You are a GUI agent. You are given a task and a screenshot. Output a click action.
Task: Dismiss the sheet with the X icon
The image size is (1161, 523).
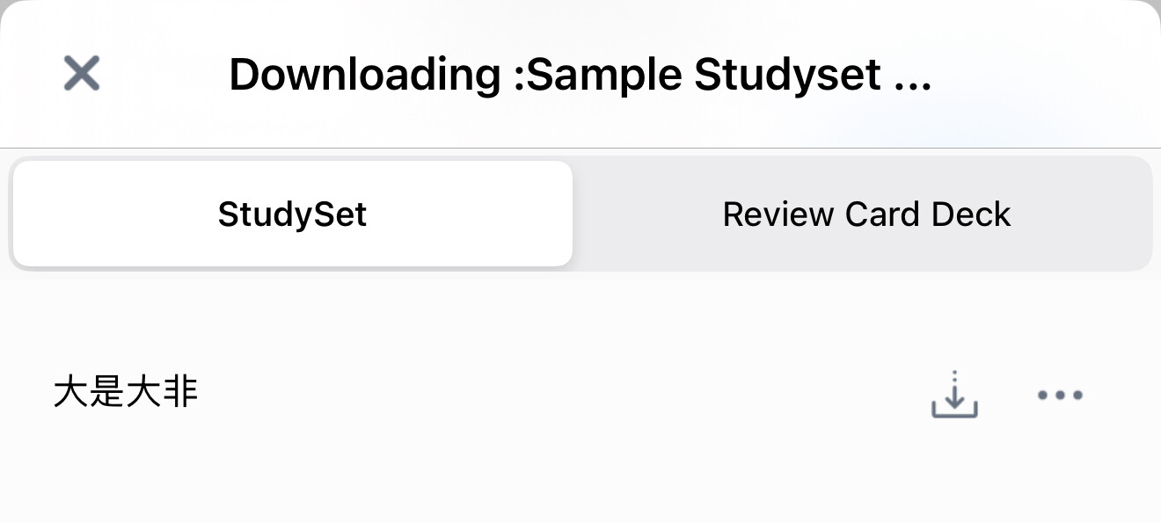click(x=82, y=73)
